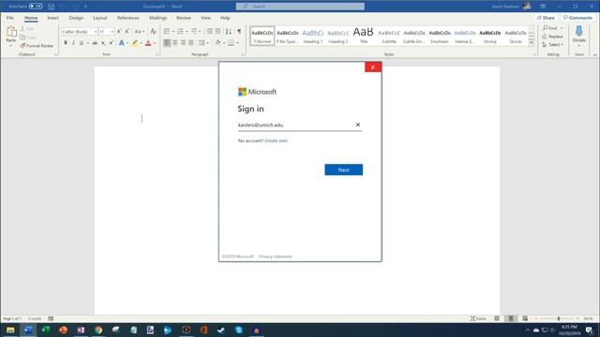Open the font size dropdown

[112, 32]
